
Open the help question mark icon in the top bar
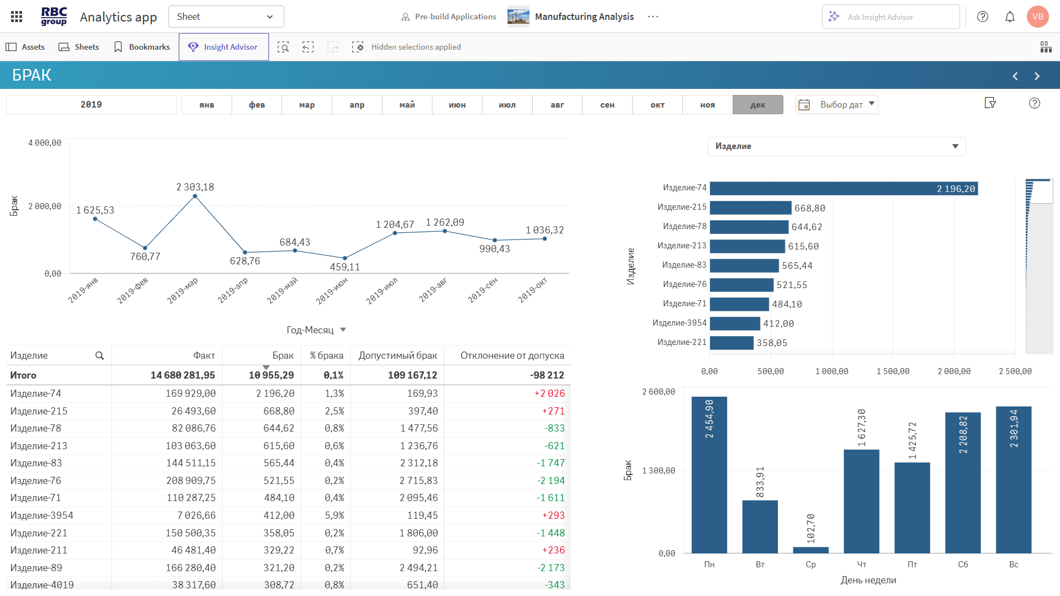(x=983, y=17)
